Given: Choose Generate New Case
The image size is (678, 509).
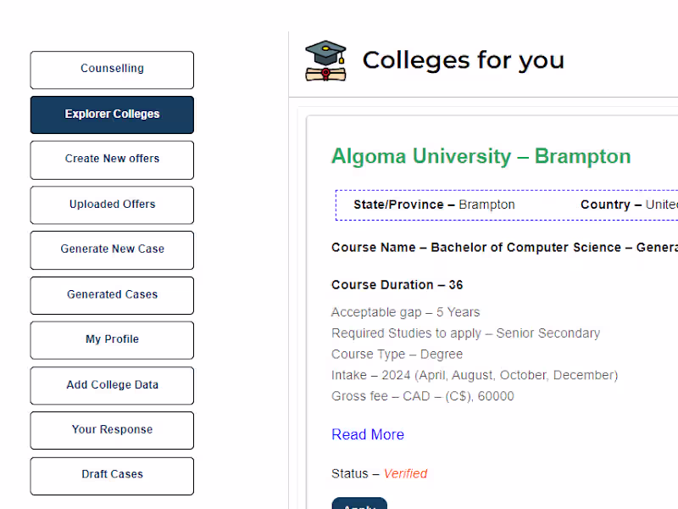Looking at the screenshot, I should pos(112,249).
